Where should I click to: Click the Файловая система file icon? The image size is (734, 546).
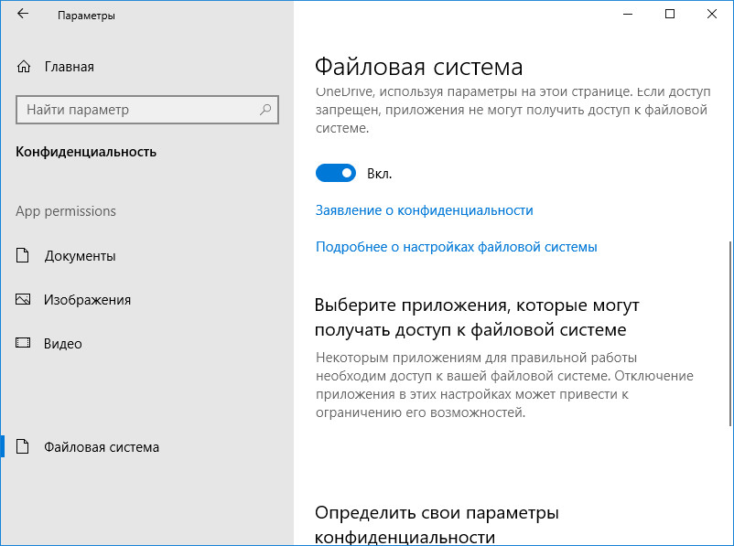(23, 446)
